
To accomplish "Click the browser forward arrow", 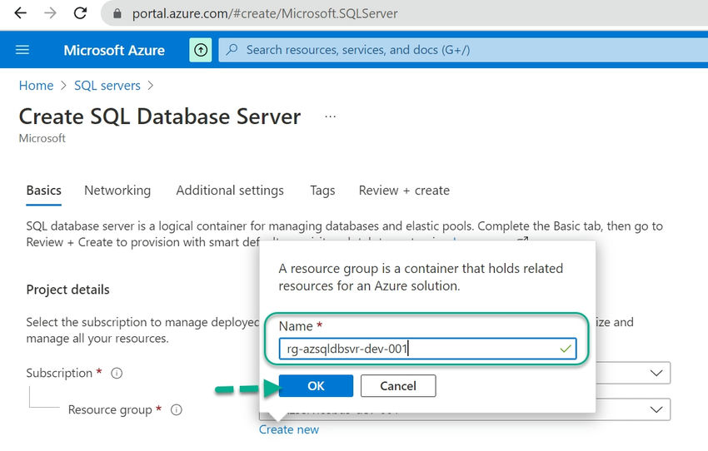I will click(x=50, y=13).
